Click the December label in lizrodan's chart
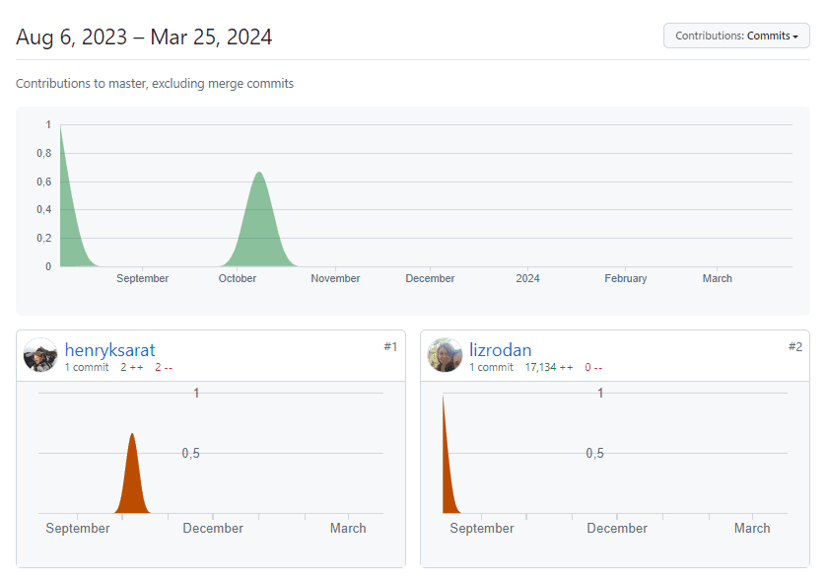The height and width of the screenshot is (584, 828). point(617,529)
